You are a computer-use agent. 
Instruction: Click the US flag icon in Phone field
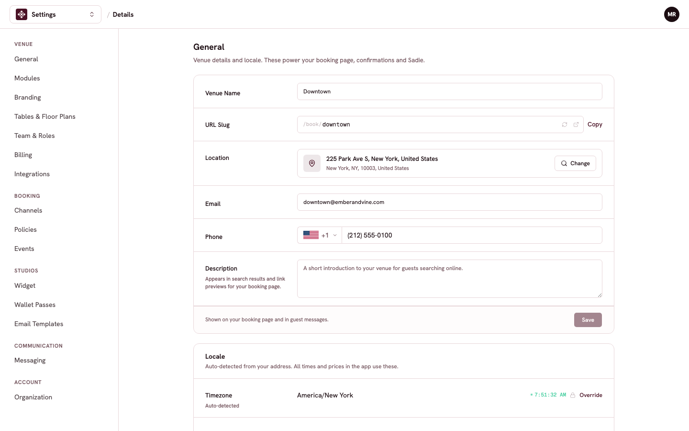(x=311, y=235)
